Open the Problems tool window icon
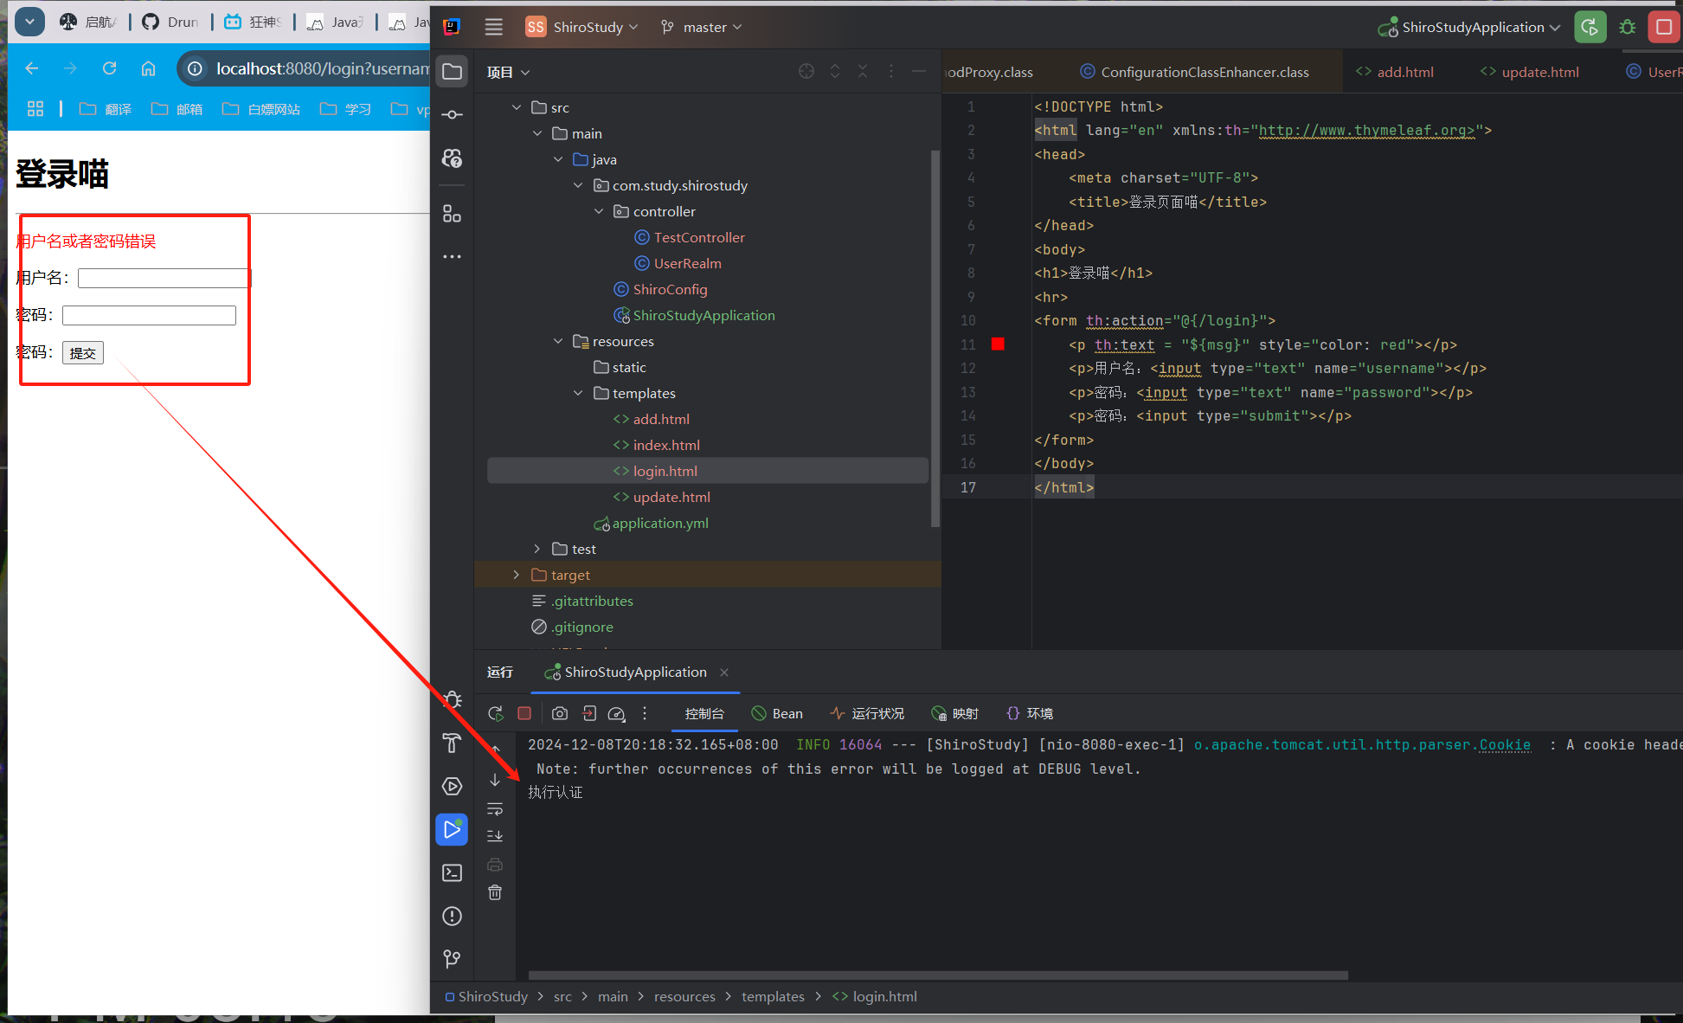The width and height of the screenshot is (1683, 1023). coord(452,916)
